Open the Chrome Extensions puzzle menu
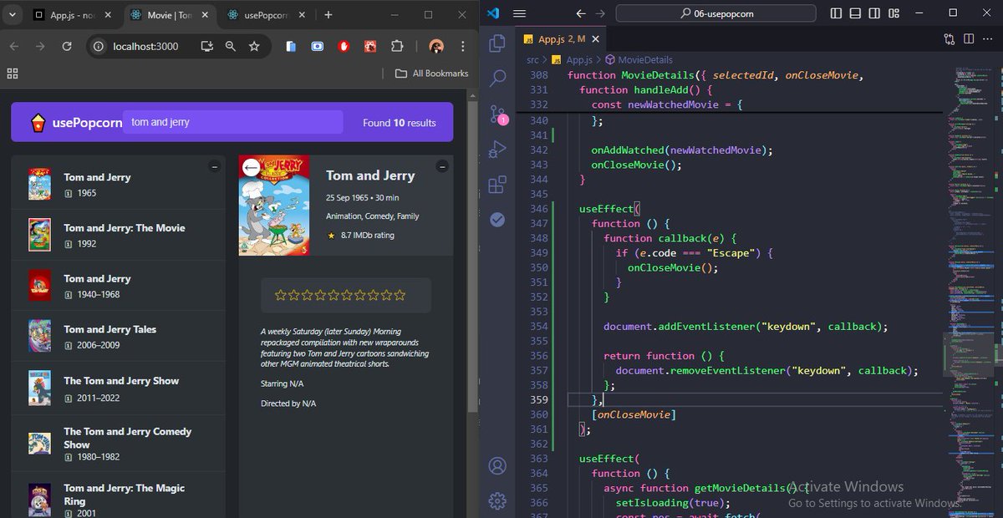This screenshot has width=1003, height=518. click(x=397, y=46)
